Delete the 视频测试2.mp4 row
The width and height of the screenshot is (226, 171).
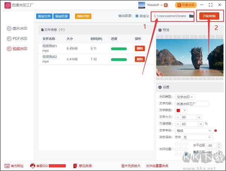140,59
